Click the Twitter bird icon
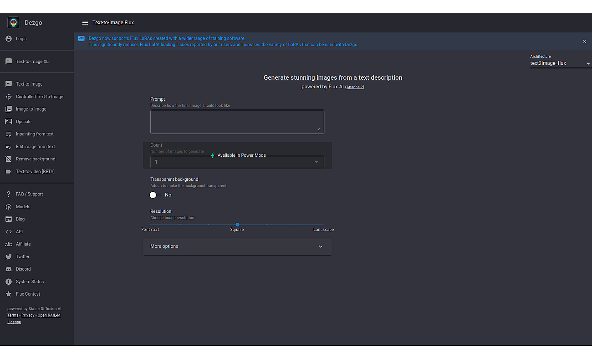 pyautogui.click(x=9, y=256)
